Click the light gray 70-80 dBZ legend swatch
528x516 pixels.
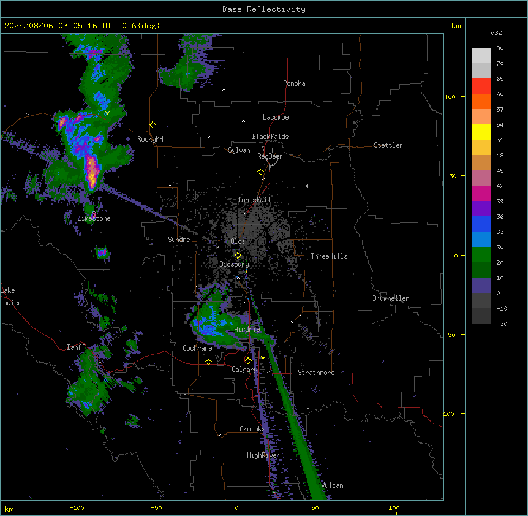(481, 56)
